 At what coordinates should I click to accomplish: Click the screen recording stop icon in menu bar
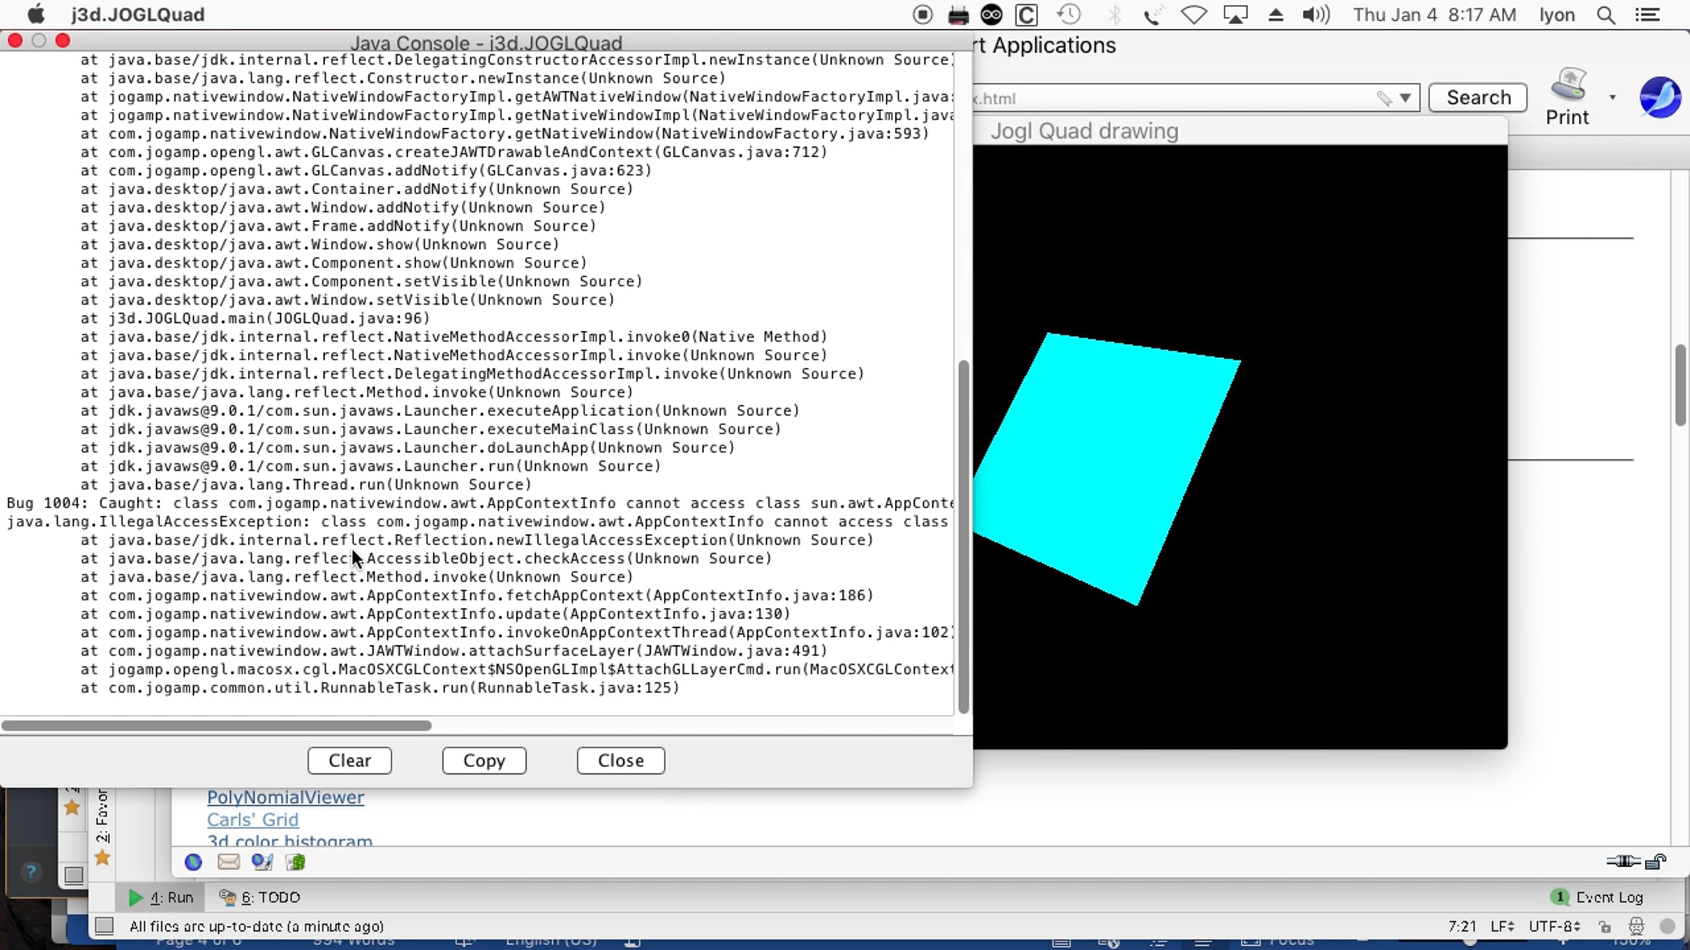click(x=922, y=14)
